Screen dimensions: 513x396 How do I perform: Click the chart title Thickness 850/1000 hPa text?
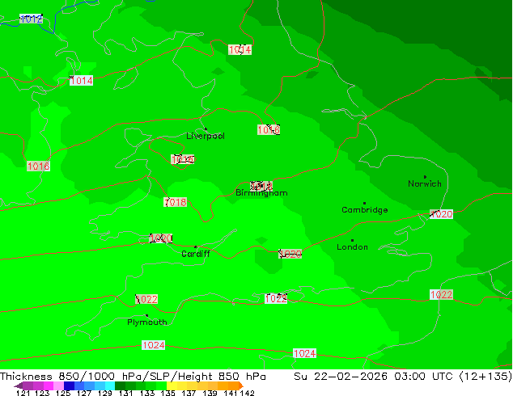72,376
